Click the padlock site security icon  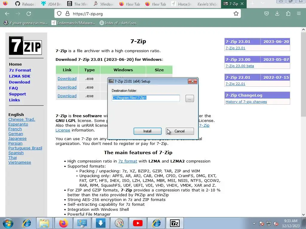(x=68, y=14)
